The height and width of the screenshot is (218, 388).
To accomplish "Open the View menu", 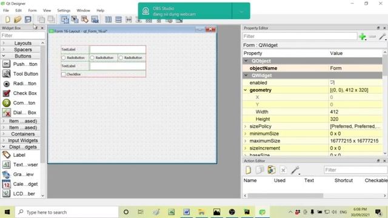I will [x=47, y=10].
